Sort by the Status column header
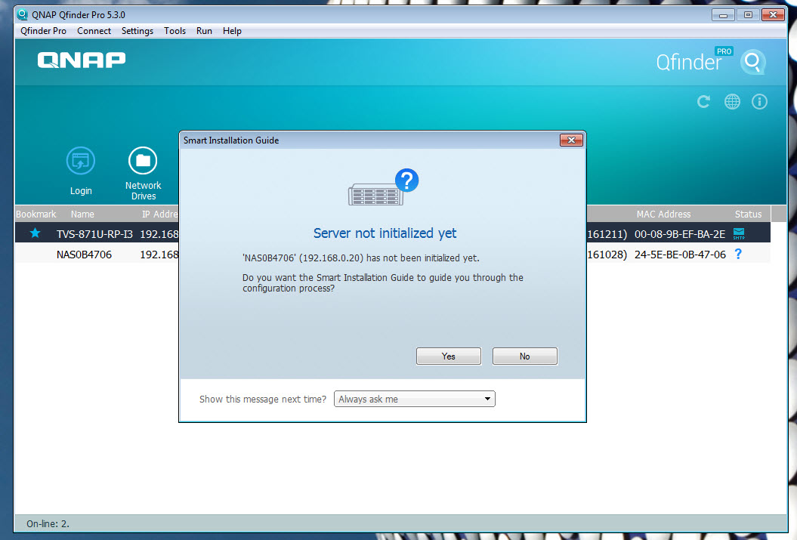The height and width of the screenshot is (540, 797). (x=748, y=214)
